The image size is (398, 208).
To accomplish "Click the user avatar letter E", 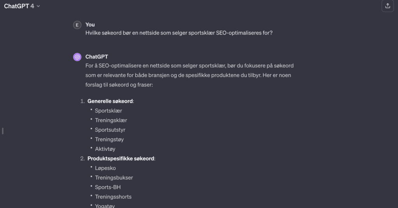I will click(x=77, y=25).
